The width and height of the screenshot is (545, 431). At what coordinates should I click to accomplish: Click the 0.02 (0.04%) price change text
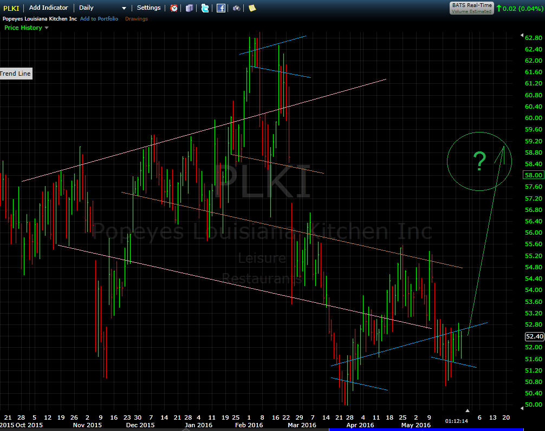point(522,8)
